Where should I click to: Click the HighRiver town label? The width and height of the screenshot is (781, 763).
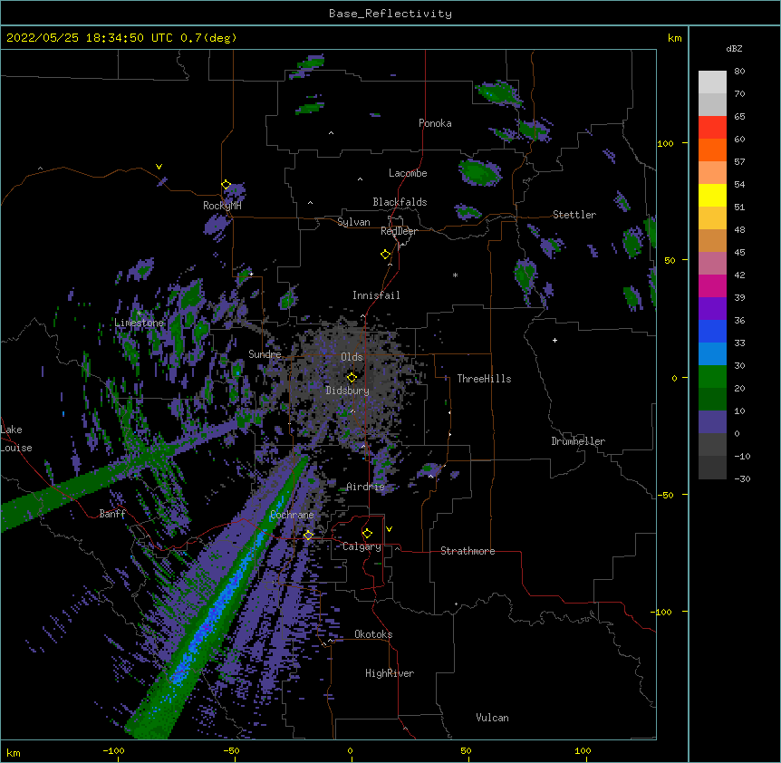coord(390,673)
